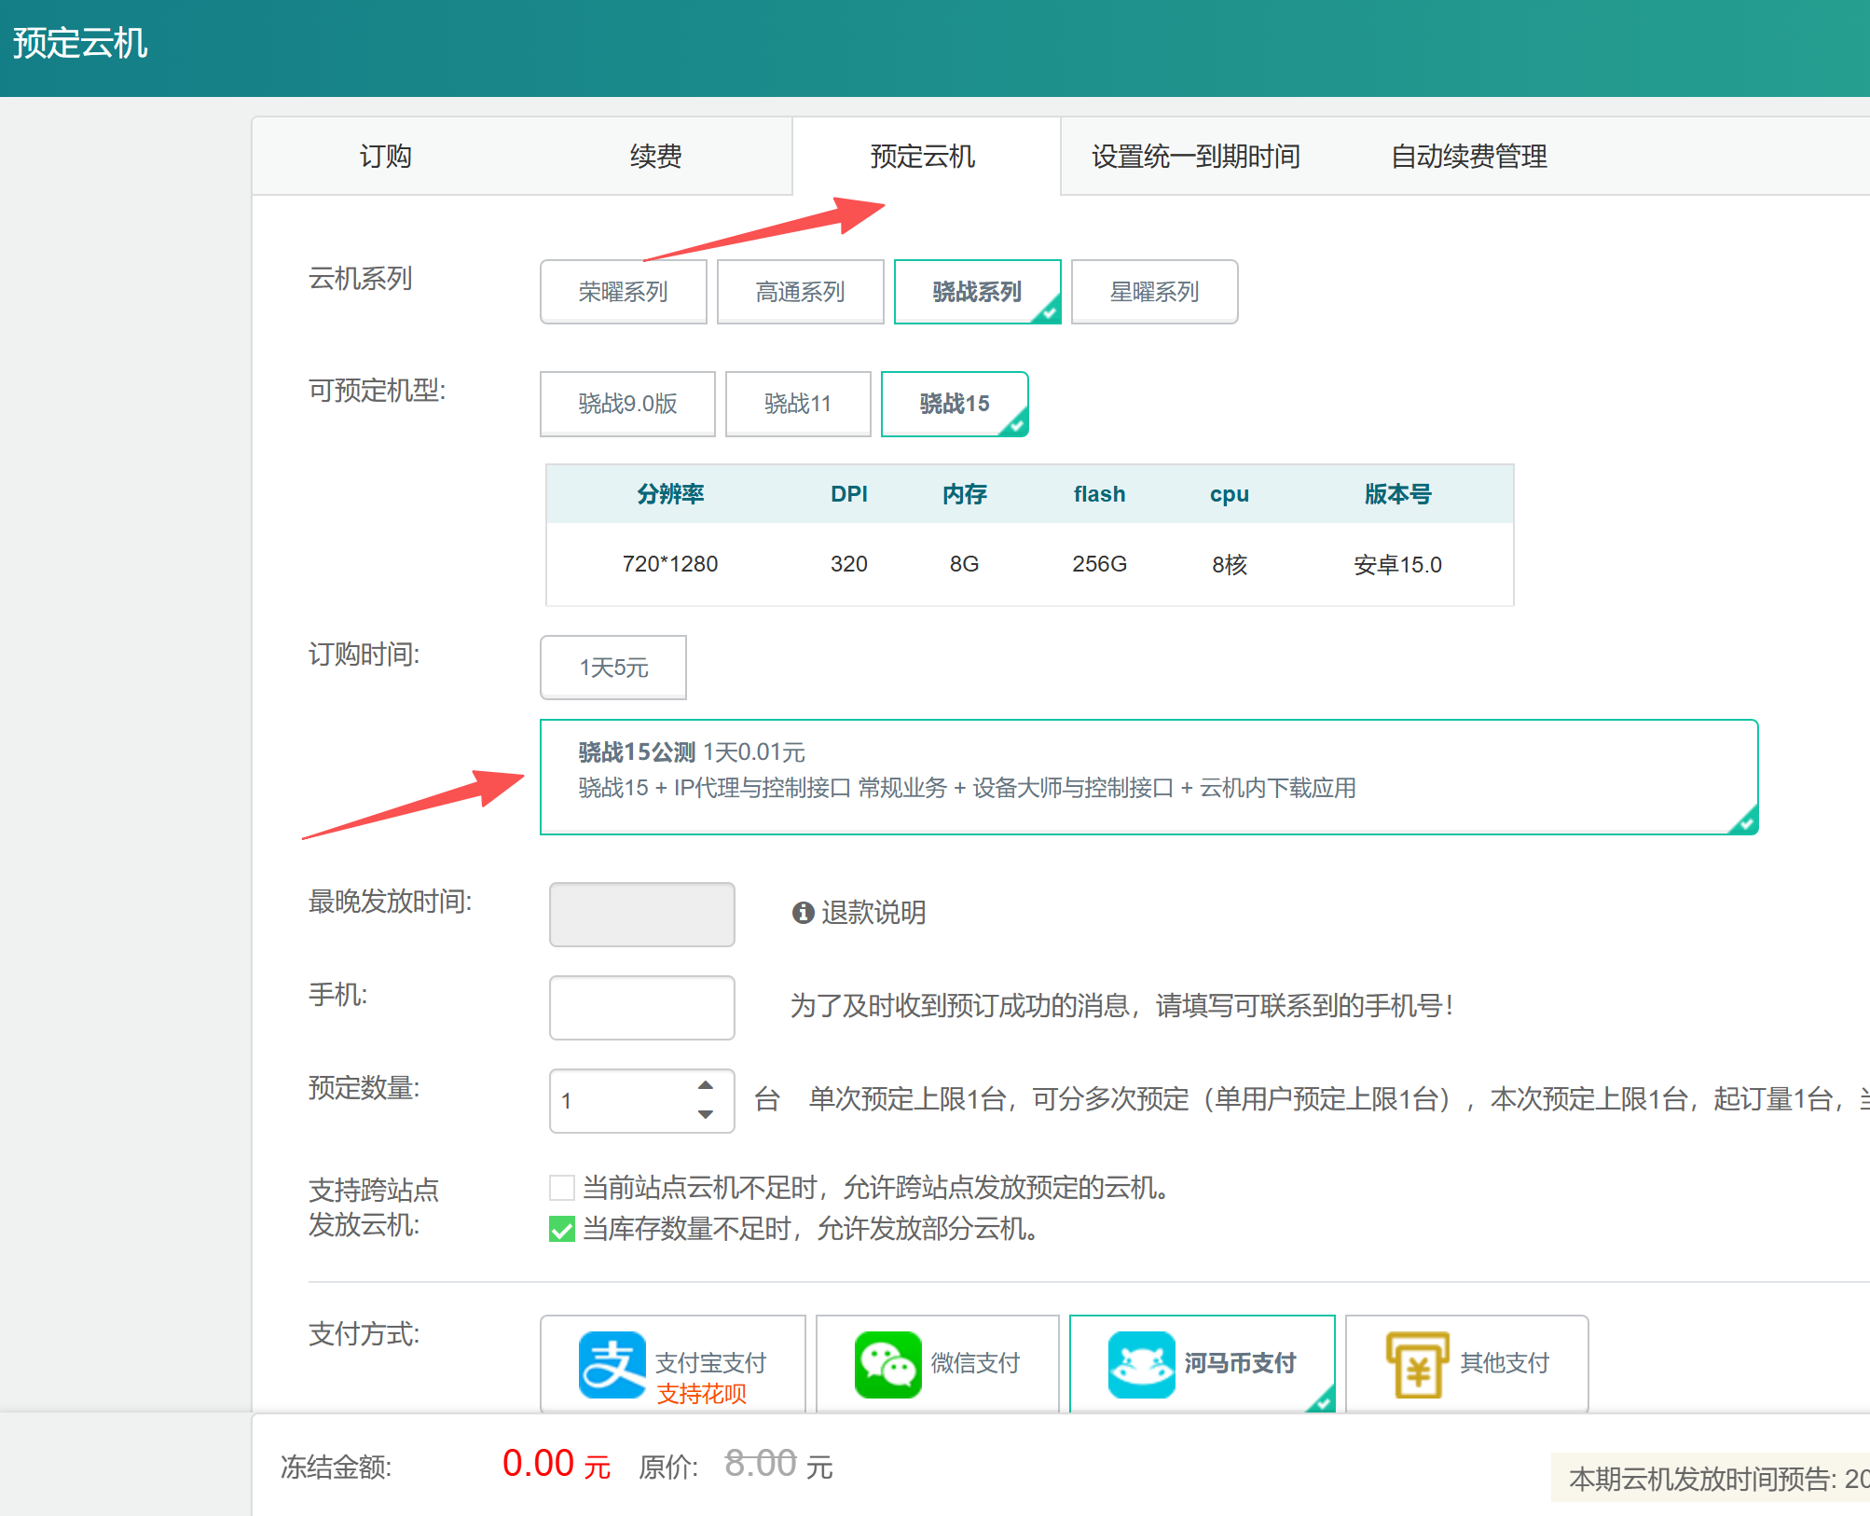
Task: Choose the 骁战11 model
Action: point(797,404)
